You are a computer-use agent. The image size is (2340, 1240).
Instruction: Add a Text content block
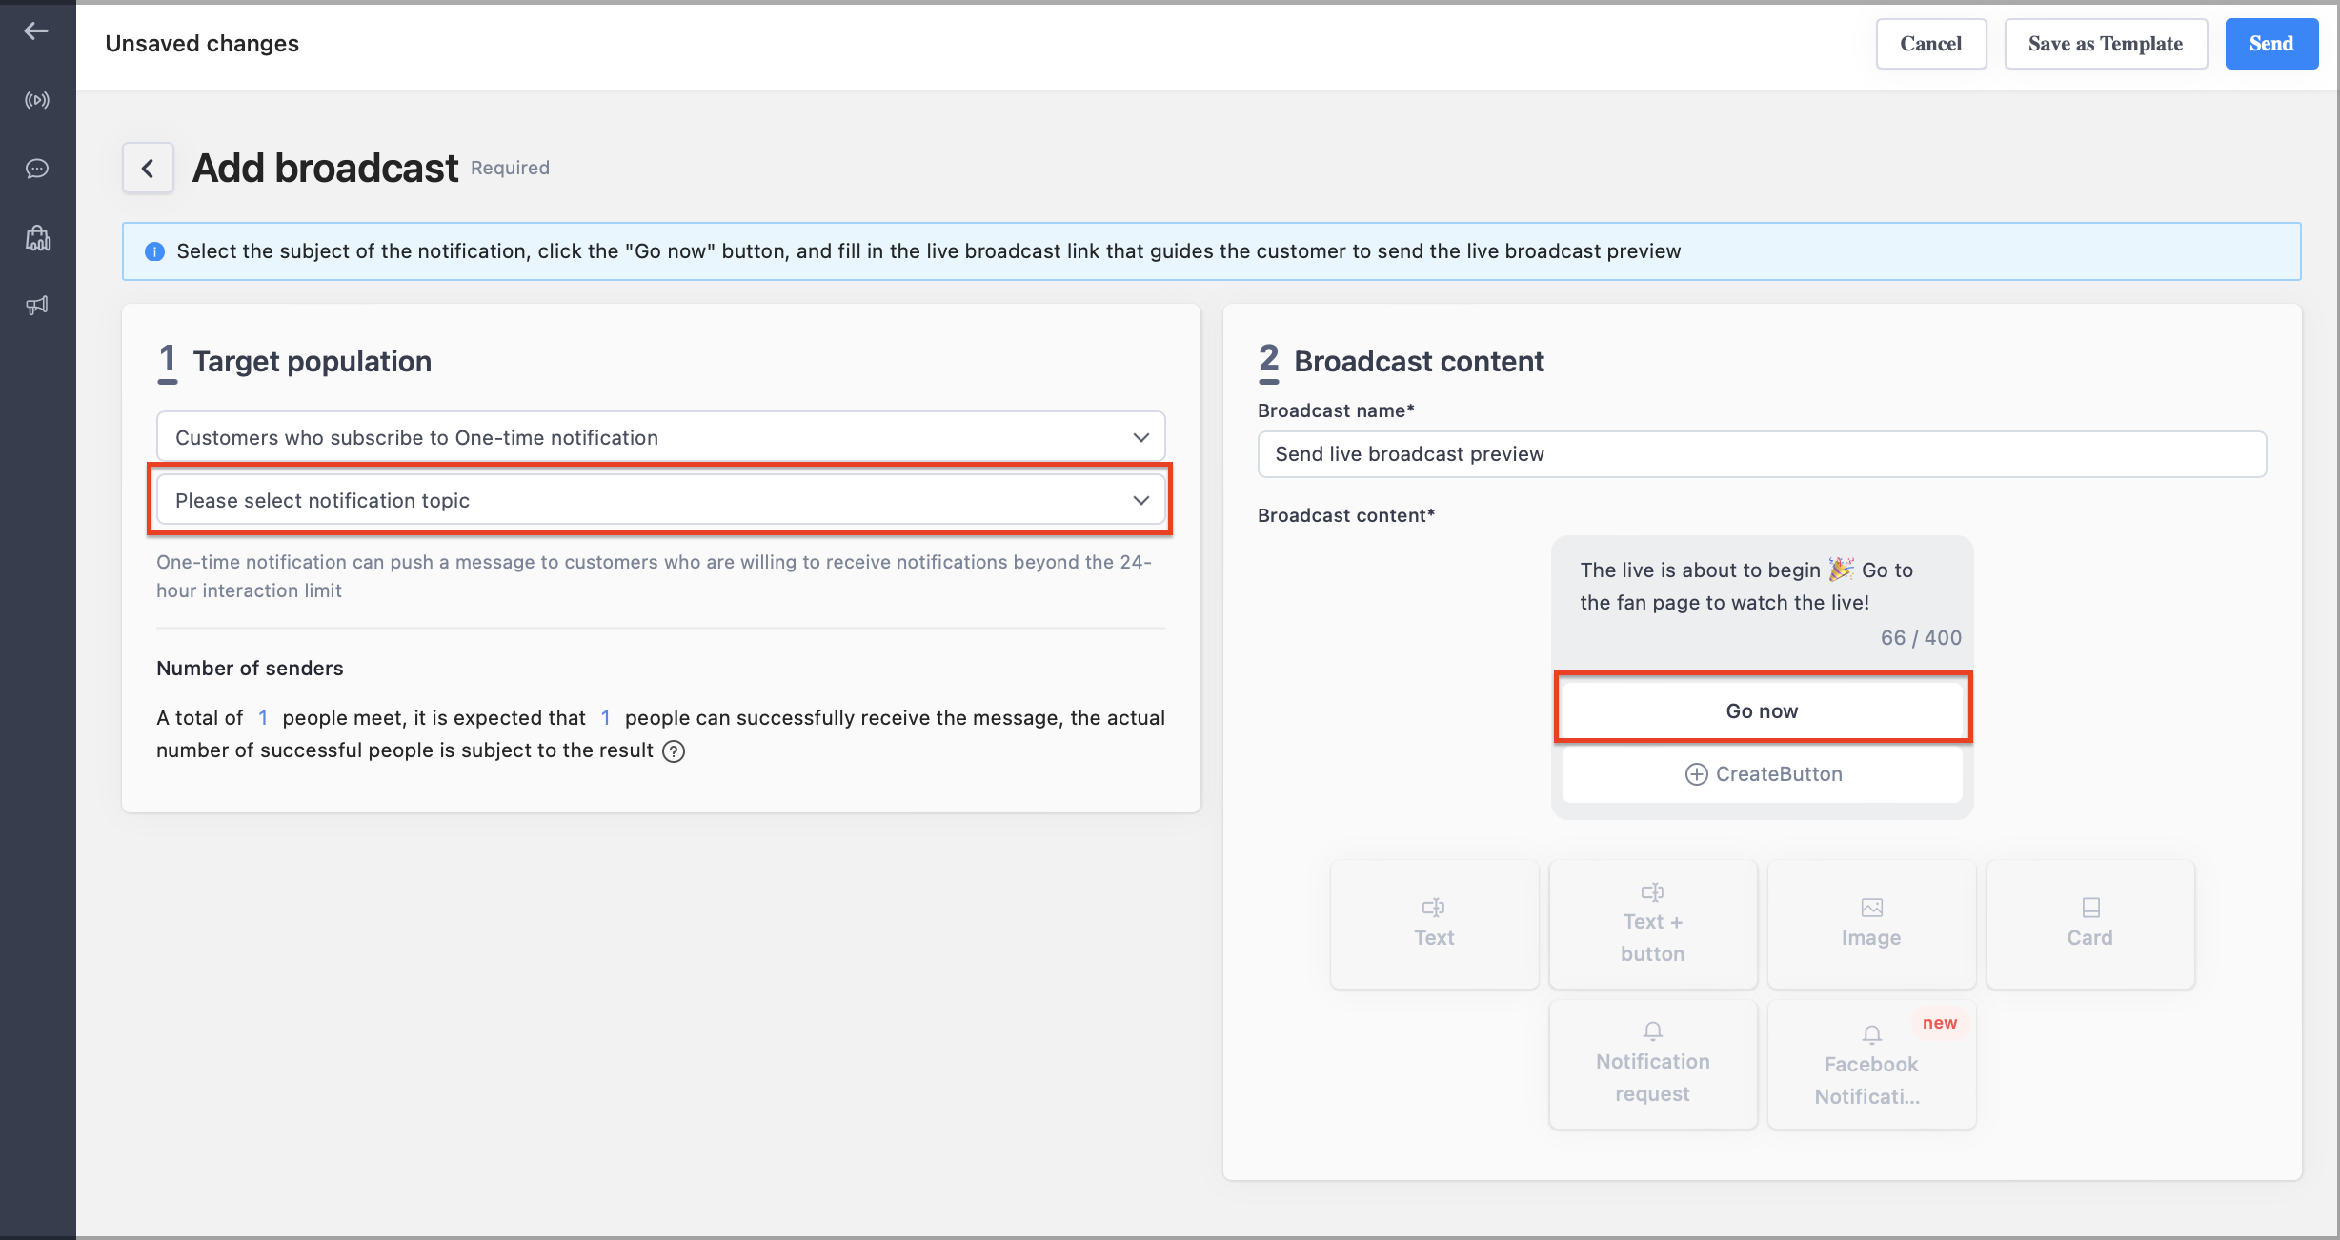1434,923
